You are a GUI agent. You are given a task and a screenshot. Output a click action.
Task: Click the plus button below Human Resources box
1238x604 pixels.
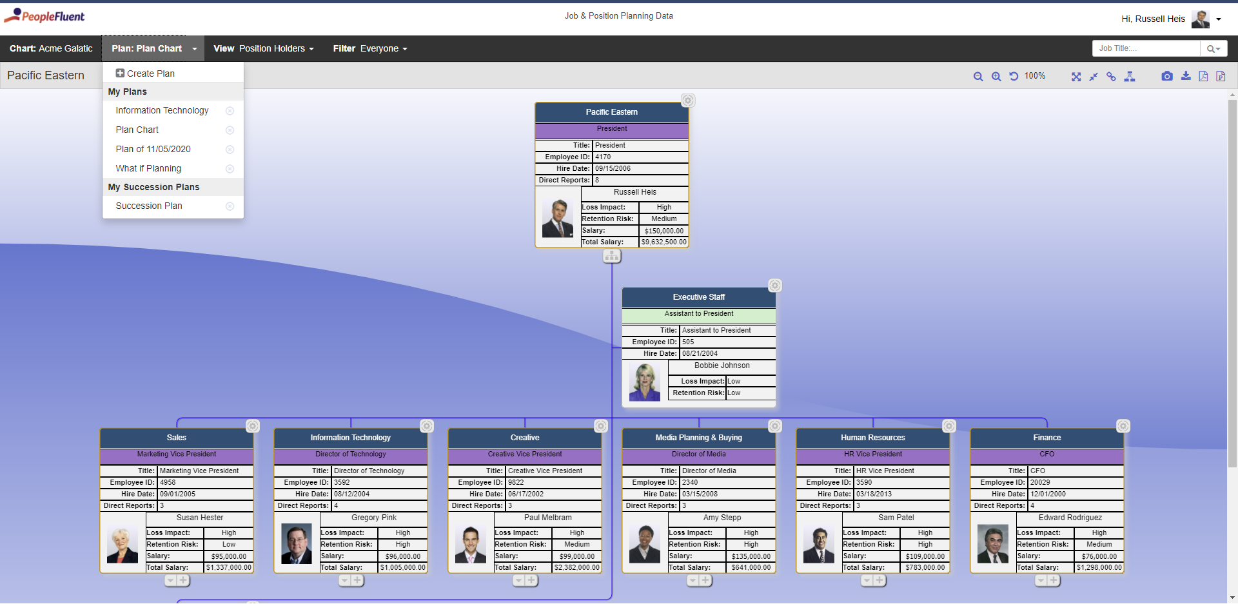(x=879, y=580)
